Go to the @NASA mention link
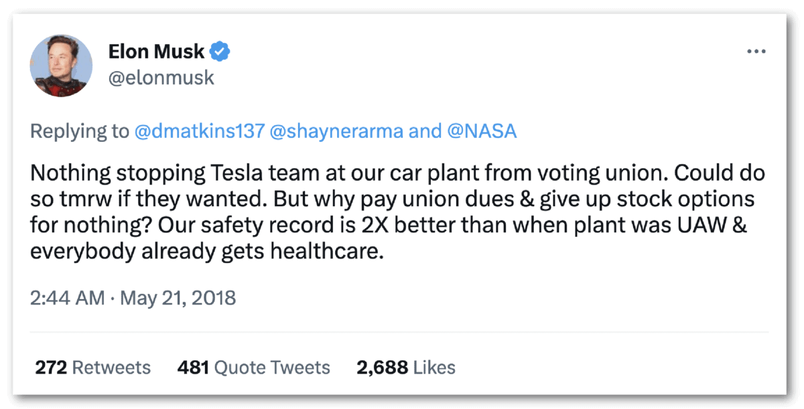804x409 pixels. click(x=480, y=131)
